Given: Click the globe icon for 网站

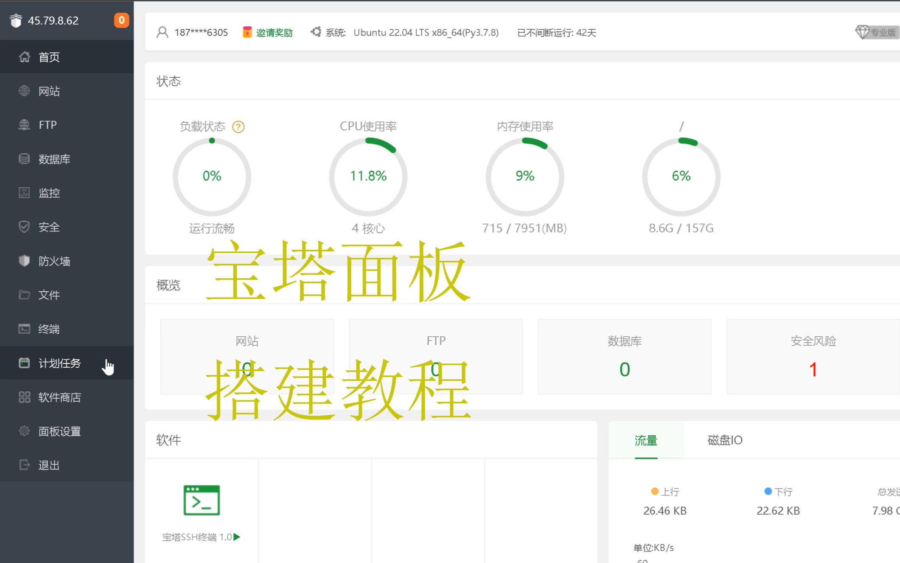Looking at the screenshot, I should (x=24, y=90).
